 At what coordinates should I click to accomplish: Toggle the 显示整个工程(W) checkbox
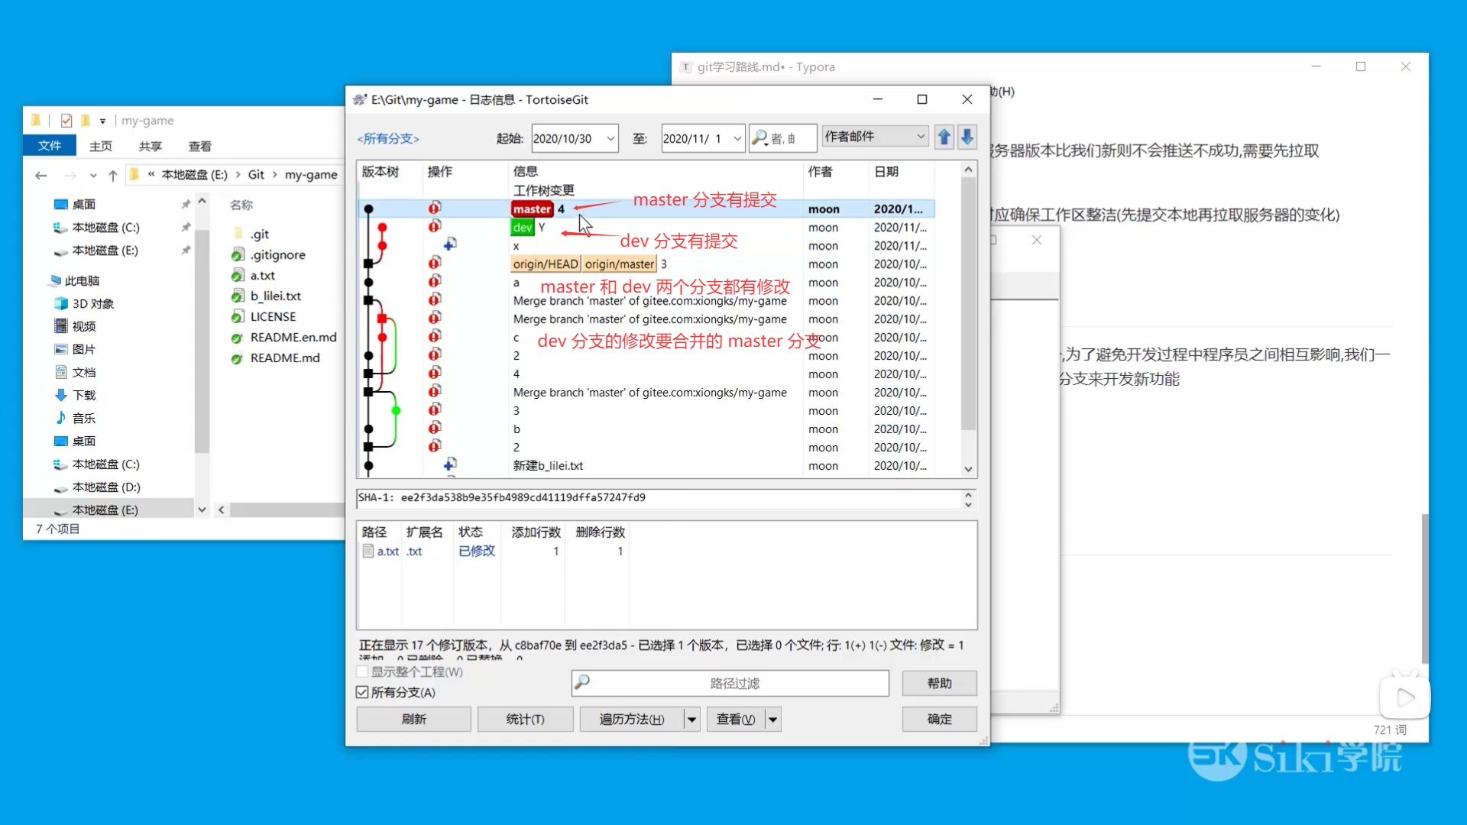pos(362,671)
